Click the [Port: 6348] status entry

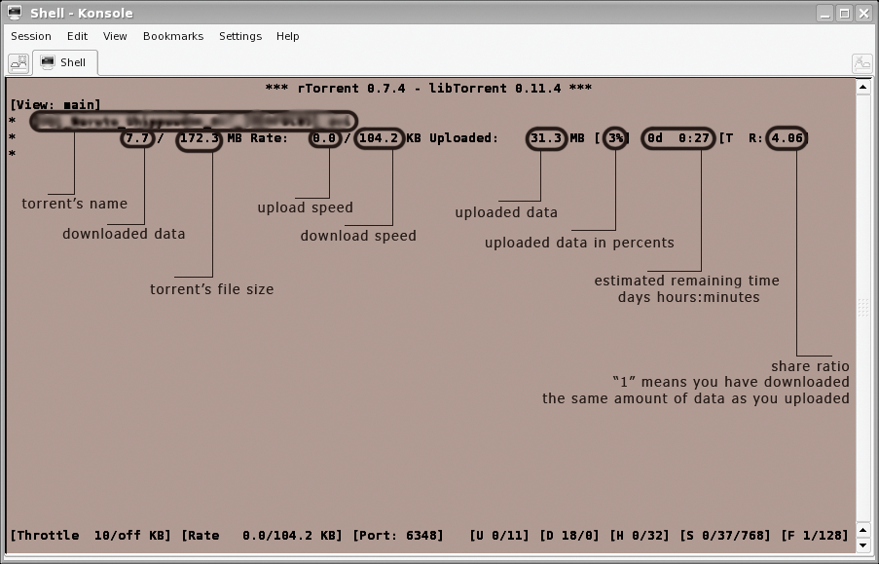coord(398,536)
